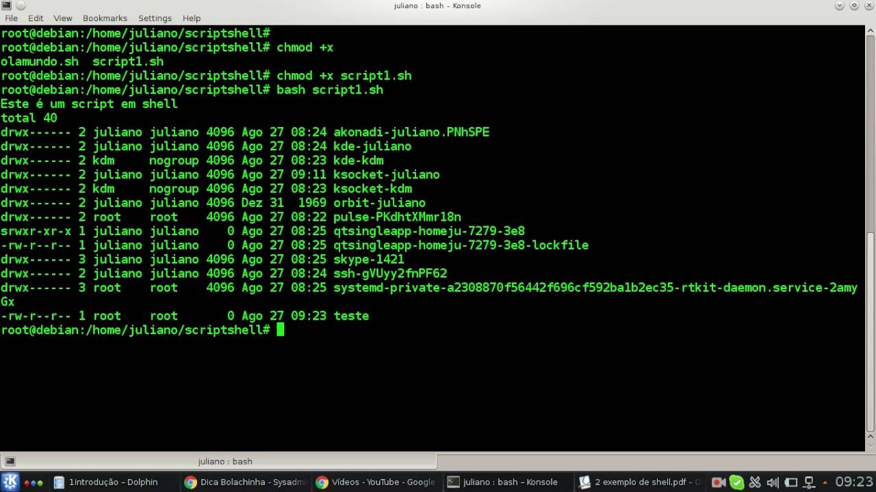Click the 'total 40' output line
The height and width of the screenshot is (492, 876).
click(x=29, y=118)
